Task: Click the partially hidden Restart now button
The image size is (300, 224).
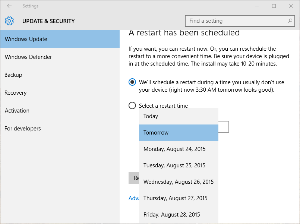Action: (134, 178)
